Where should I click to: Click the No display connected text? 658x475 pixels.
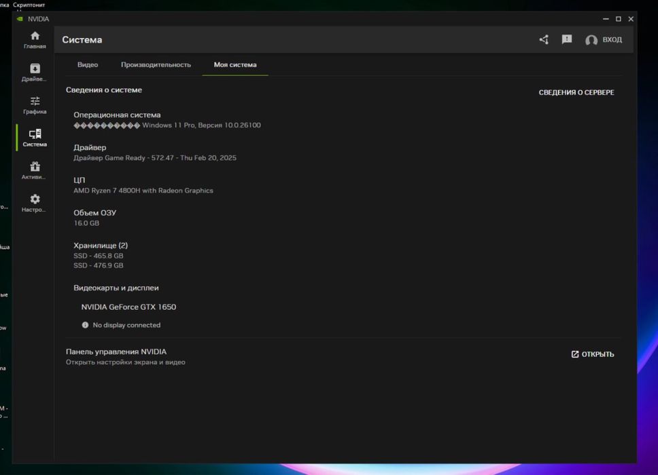click(126, 325)
